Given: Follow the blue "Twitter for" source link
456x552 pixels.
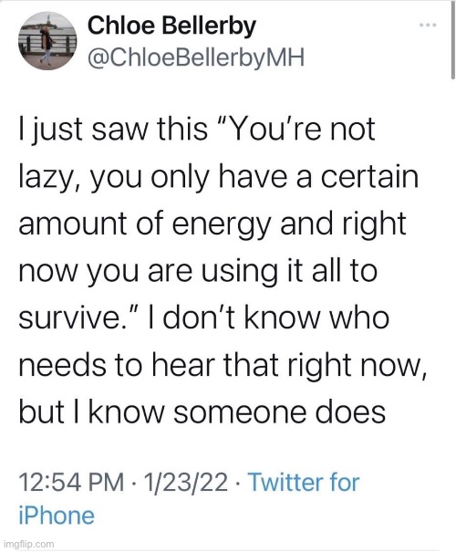Looking at the screenshot, I should tap(304, 483).
